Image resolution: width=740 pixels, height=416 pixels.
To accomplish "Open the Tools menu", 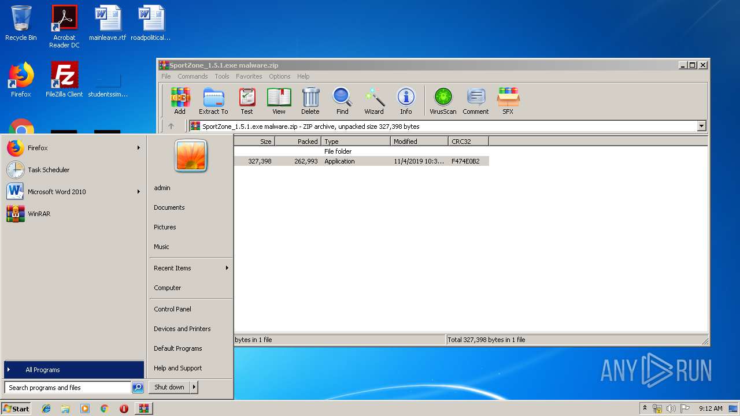I will (222, 76).
